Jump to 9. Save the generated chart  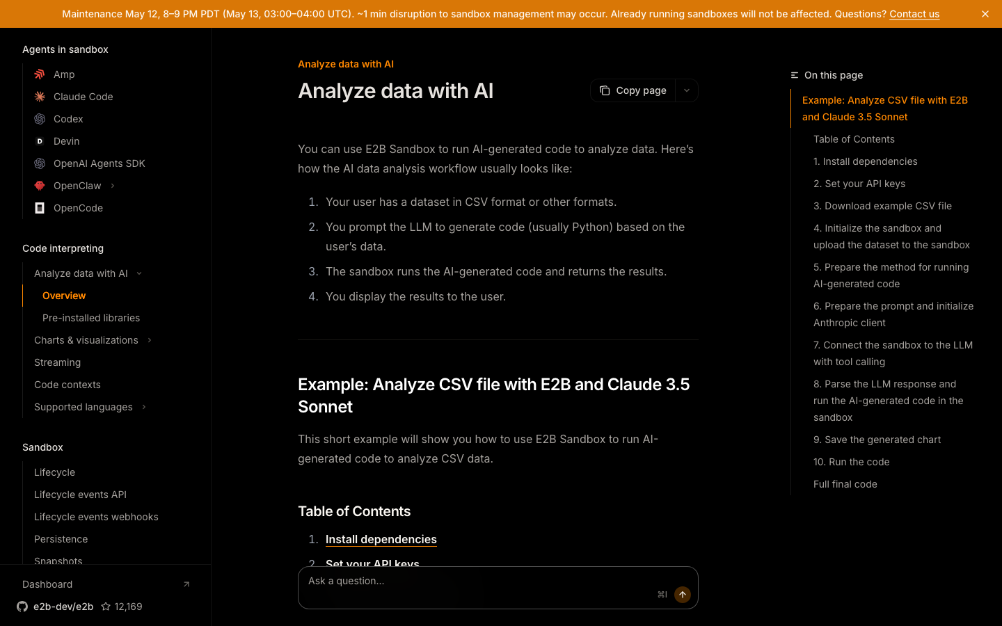[877, 440]
